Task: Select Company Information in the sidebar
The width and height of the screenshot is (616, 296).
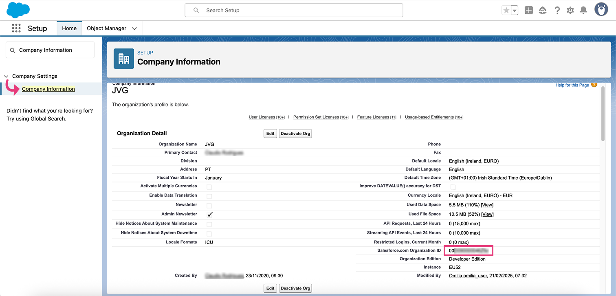Action: [x=48, y=89]
